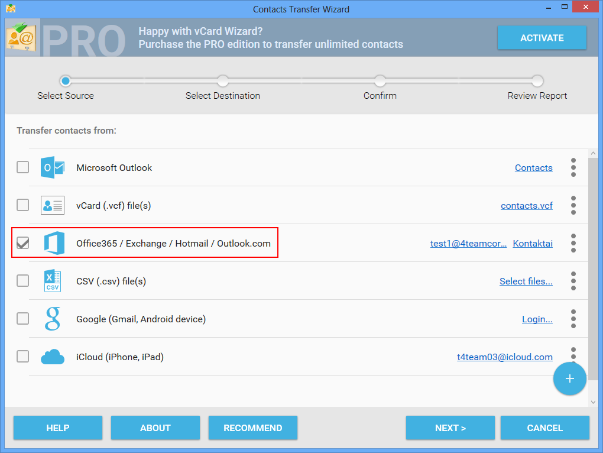
Task: Click the app icon in the title bar
Action: coord(11,8)
